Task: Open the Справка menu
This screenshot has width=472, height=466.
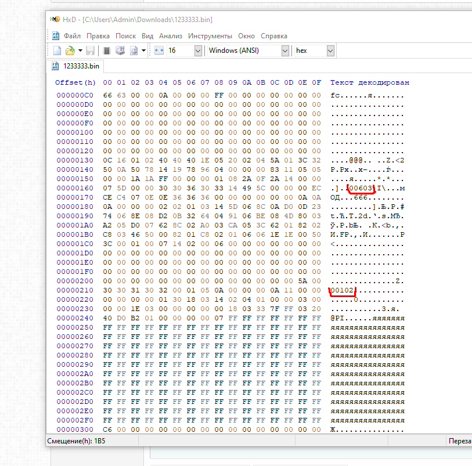Action: [273, 35]
